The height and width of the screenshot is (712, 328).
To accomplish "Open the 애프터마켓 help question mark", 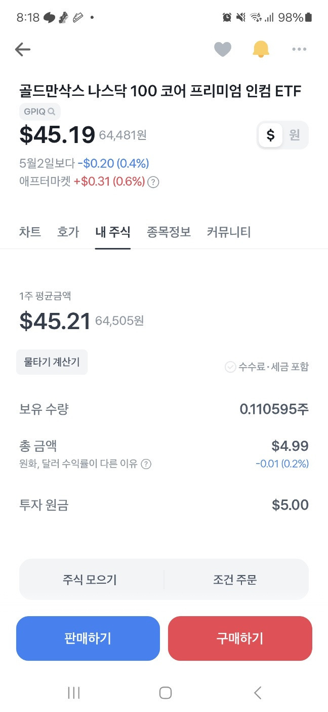I will (x=154, y=182).
